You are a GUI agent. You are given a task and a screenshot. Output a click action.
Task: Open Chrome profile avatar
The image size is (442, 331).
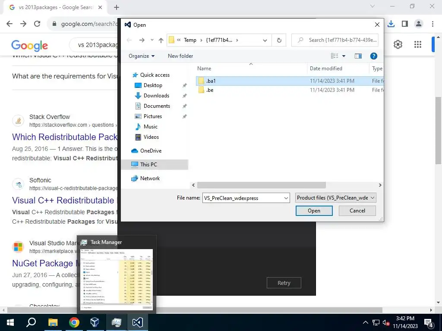tap(419, 24)
